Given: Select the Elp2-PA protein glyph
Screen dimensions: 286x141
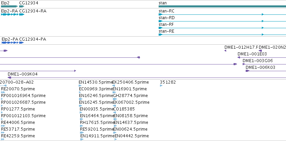Looking at the screenshot, I should coord(10,43).
